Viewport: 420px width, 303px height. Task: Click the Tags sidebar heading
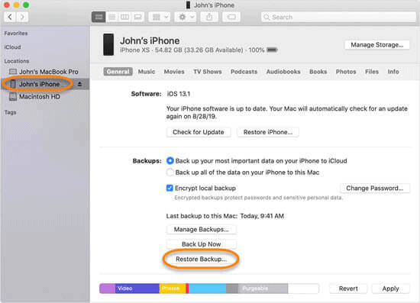point(10,112)
